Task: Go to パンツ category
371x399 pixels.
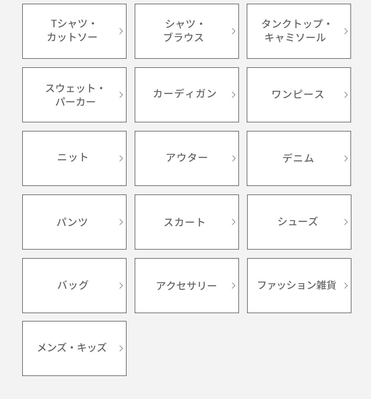Action: pyautogui.click(x=74, y=222)
